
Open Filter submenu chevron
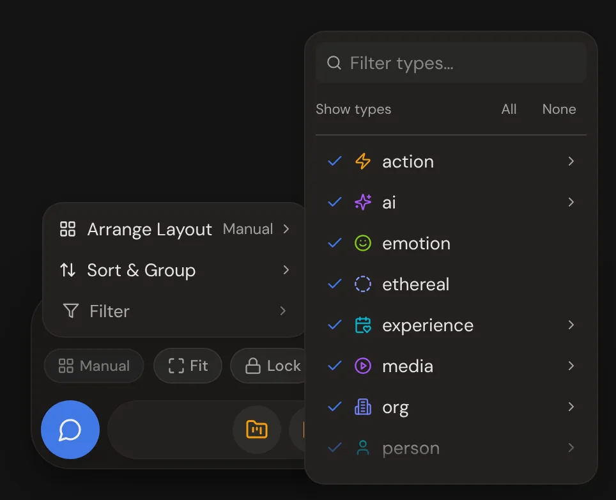click(x=283, y=311)
